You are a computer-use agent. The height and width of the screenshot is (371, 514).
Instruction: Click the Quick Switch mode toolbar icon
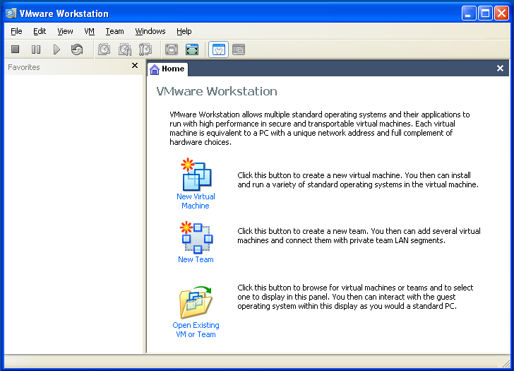172,49
